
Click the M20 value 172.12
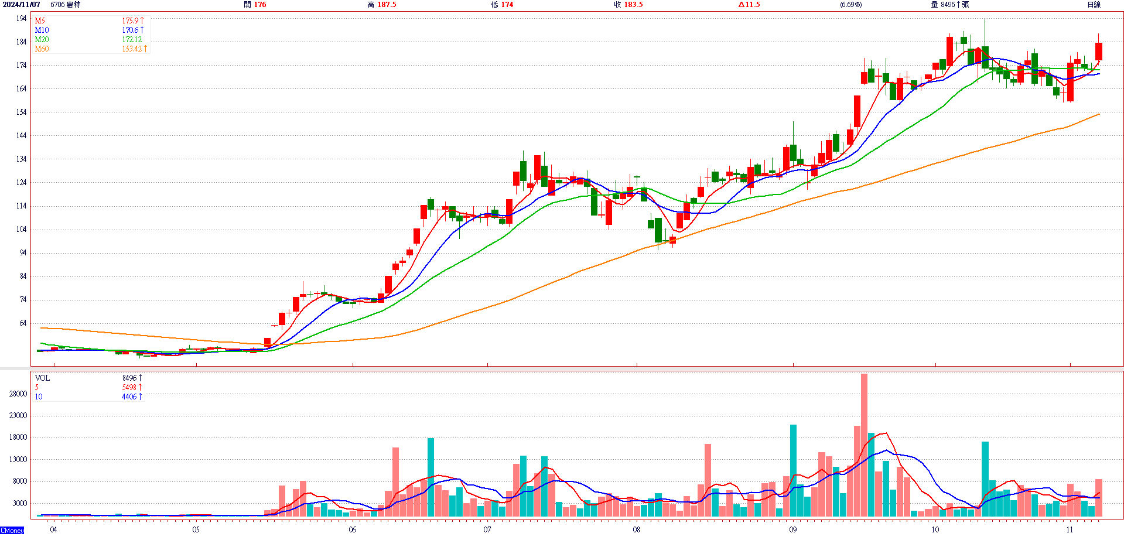[132, 39]
